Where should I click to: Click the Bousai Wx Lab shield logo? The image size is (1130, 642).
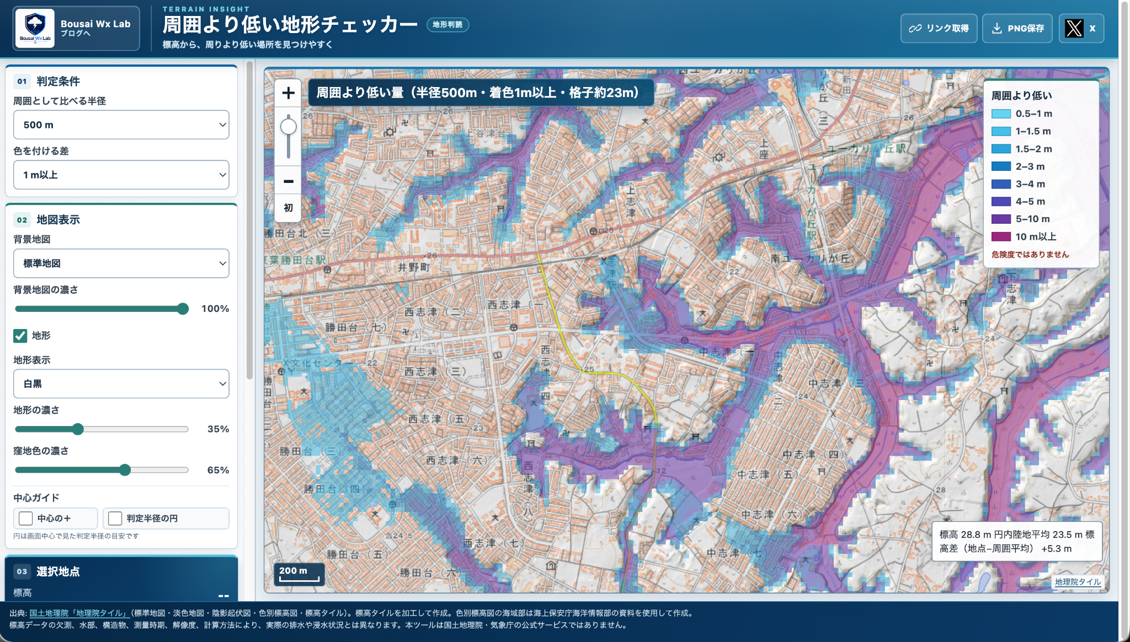tap(35, 28)
